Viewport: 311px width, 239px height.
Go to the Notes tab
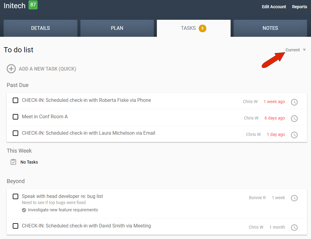pos(270,28)
